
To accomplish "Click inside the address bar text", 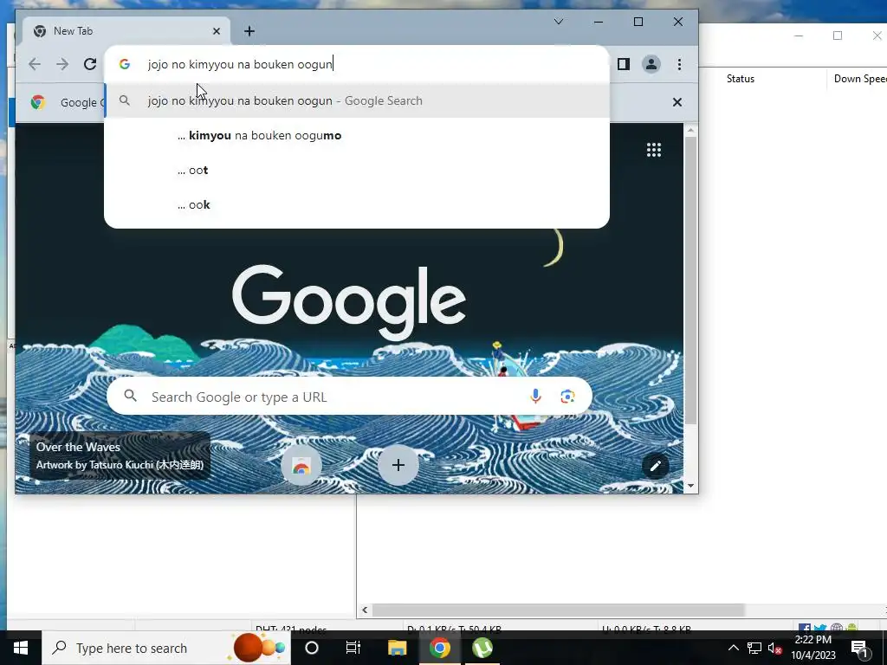I will tap(240, 64).
